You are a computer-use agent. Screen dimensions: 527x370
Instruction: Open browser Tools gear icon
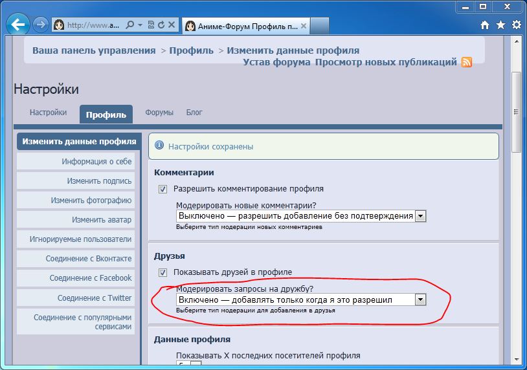point(516,25)
